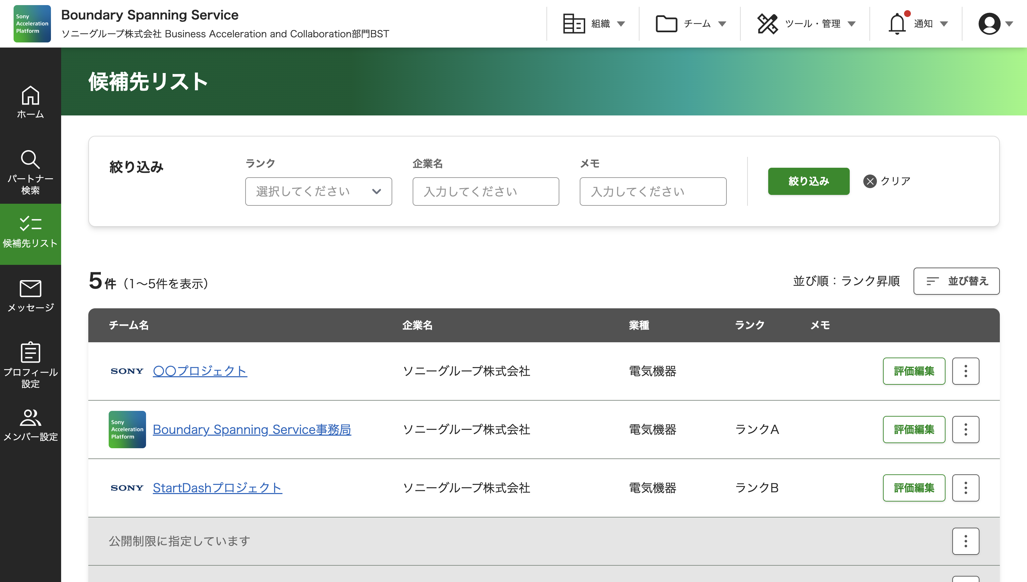Click the ランクB cell
Viewport: 1027px width, 582px height.
point(757,488)
